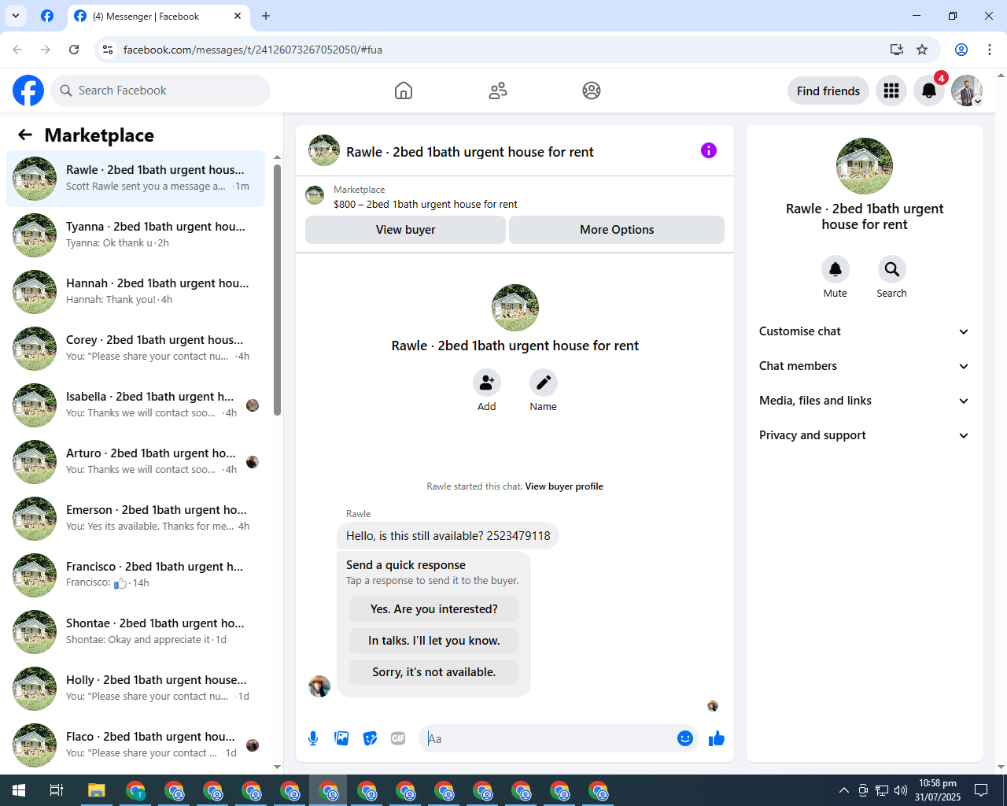Open the Home feed icon

coord(404,91)
